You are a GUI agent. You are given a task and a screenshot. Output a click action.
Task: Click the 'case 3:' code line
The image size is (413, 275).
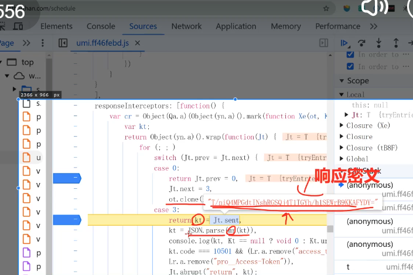167,210
